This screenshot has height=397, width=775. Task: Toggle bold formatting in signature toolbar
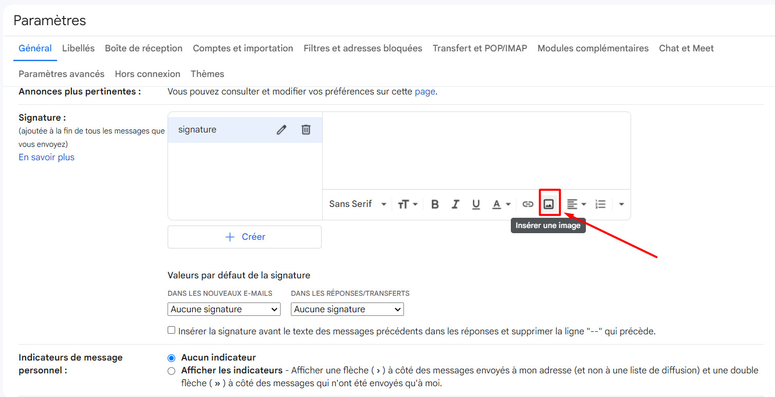pos(435,204)
